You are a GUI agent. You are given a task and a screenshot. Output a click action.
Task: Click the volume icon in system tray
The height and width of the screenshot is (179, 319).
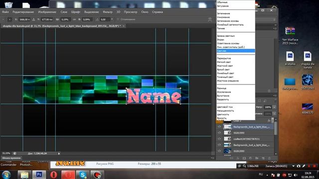point(296,175)
